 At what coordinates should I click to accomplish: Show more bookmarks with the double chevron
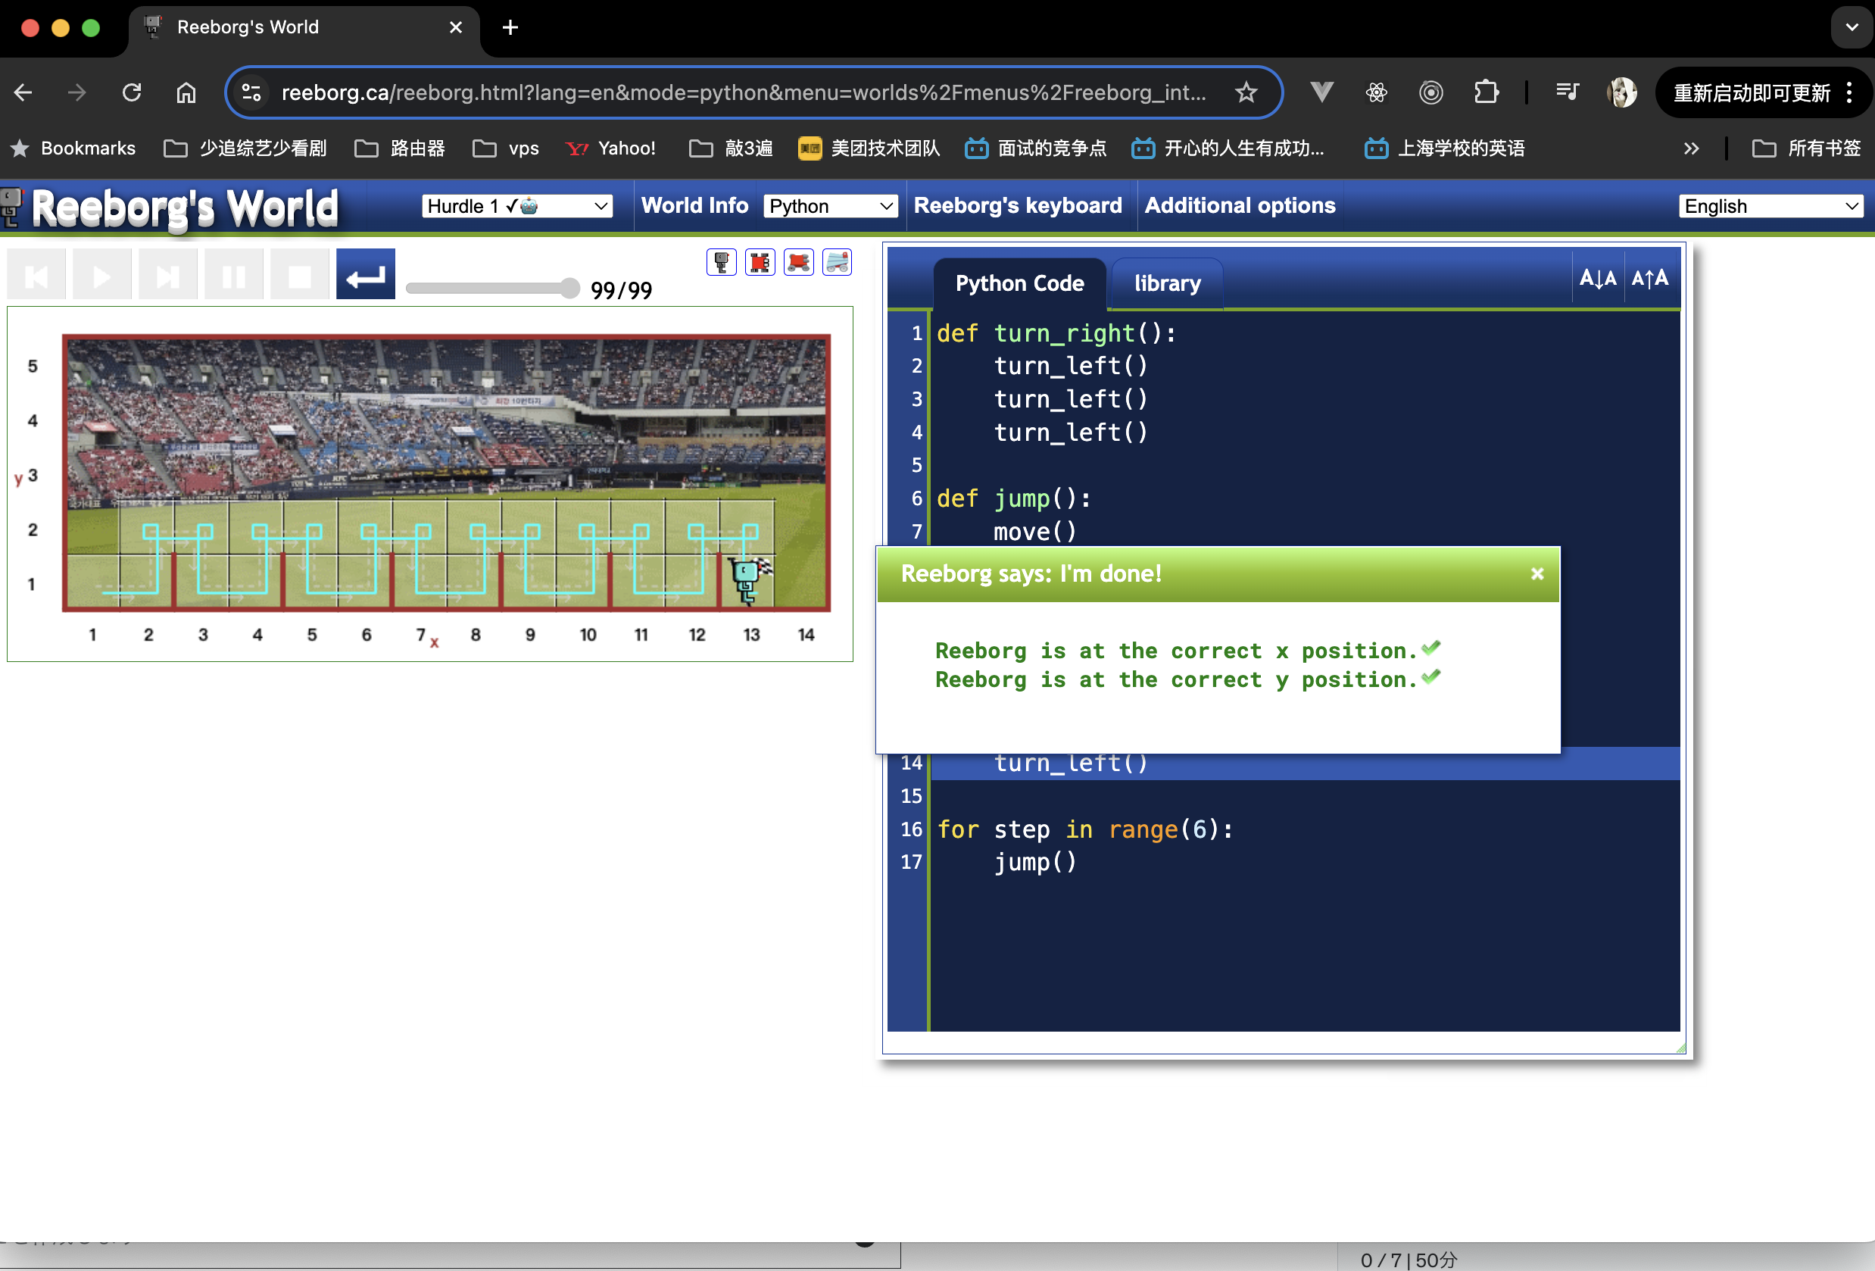click(x=1691, y=148)
